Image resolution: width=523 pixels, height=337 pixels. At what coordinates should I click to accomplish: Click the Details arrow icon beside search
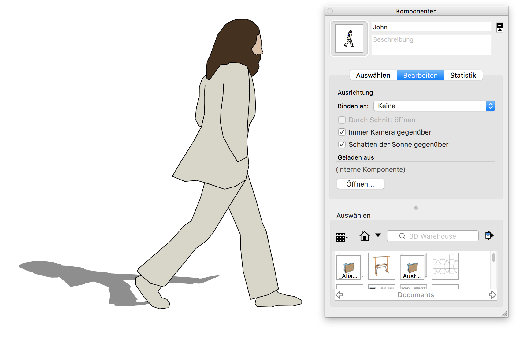click(489, 235)
